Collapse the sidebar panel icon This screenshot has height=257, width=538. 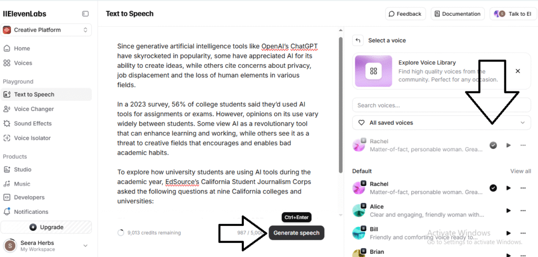point(86,14)
